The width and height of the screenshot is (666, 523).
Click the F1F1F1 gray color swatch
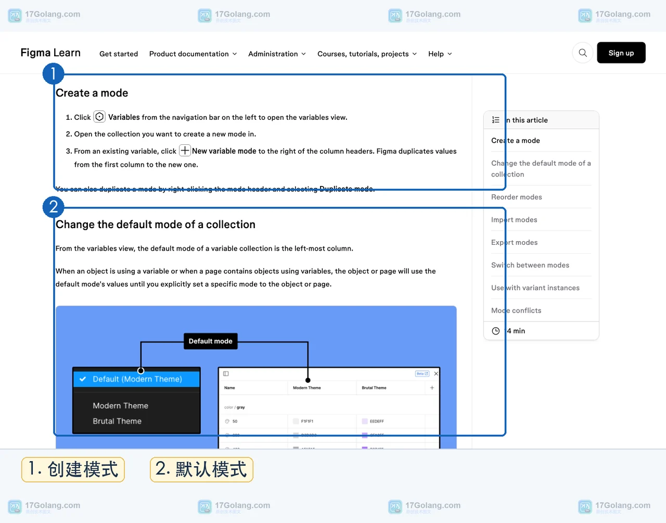point(296,421)
